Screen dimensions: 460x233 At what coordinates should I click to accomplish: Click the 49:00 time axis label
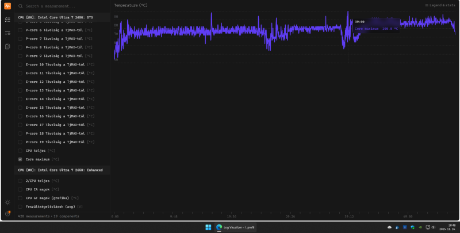pos(408,216)
